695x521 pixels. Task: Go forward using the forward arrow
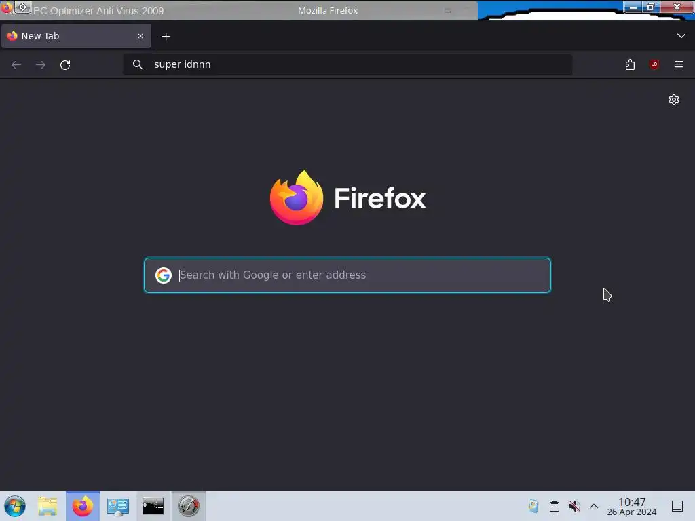tap(41, 65)
